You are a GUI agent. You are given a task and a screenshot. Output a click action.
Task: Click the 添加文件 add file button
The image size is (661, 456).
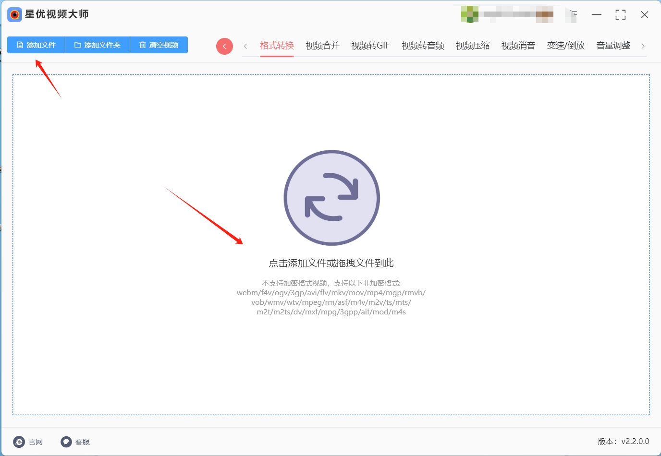click(x=36, y=45)
